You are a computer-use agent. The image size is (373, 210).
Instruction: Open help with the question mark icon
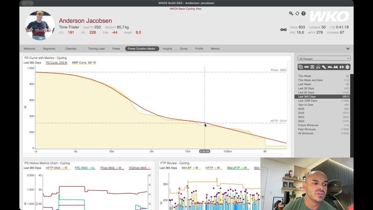(x=303, y=13)
